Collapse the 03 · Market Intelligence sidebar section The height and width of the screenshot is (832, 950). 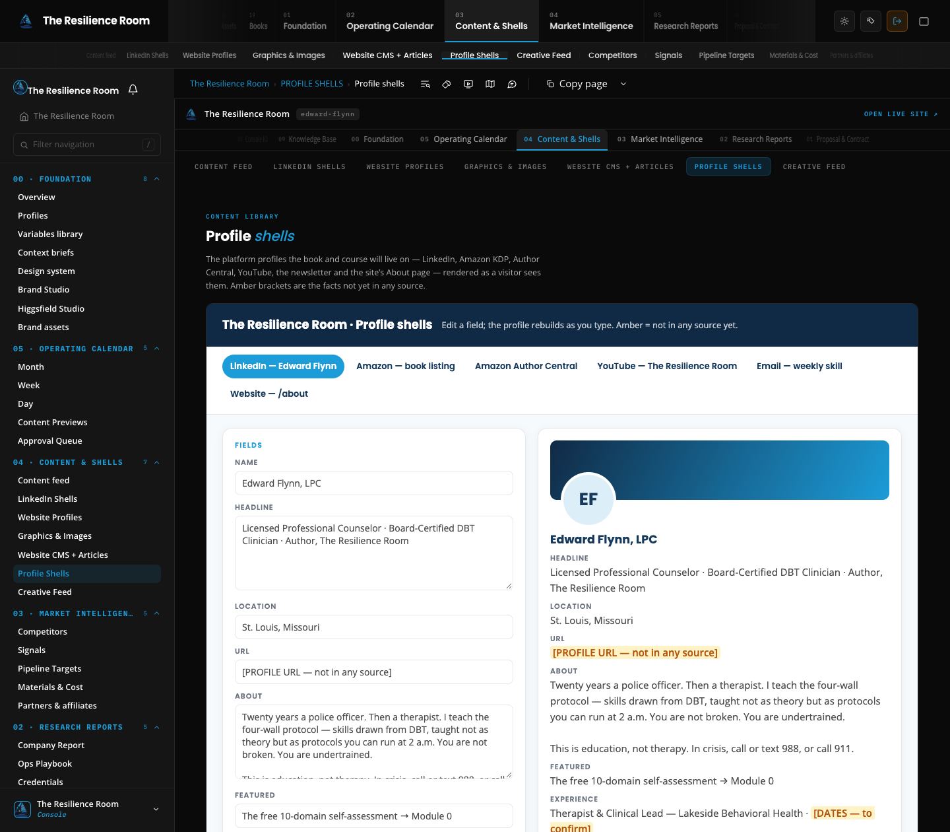click(157, 613)
